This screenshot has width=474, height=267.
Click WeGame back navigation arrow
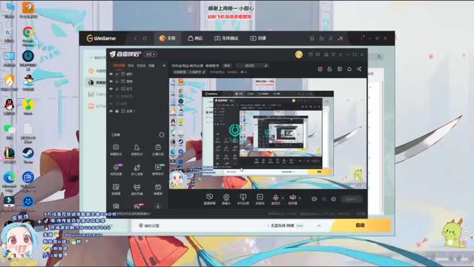(x=135, y=39)
